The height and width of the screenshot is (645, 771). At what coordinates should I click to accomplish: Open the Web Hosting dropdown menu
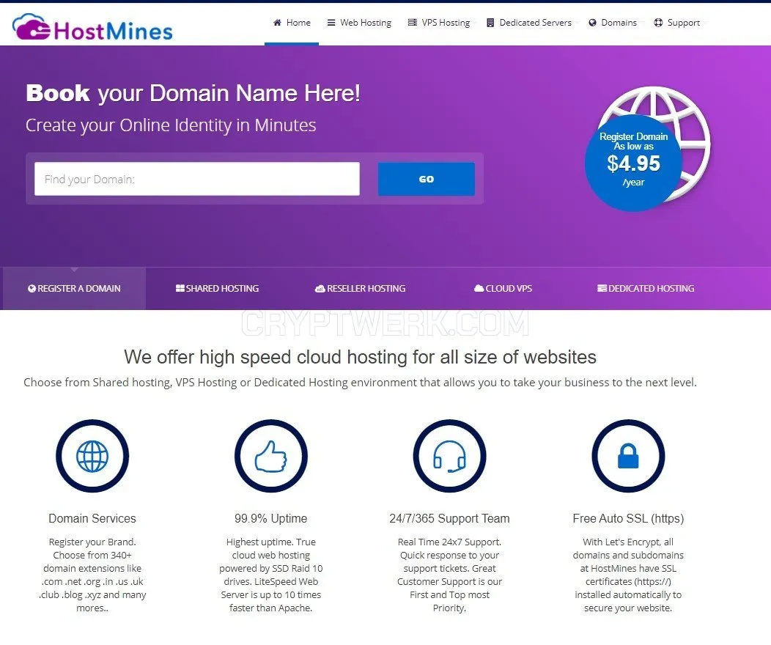(x=359, y=23)
